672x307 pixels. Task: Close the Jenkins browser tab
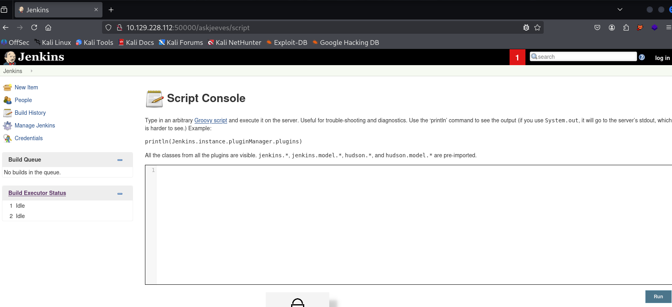tap(96, 10)
